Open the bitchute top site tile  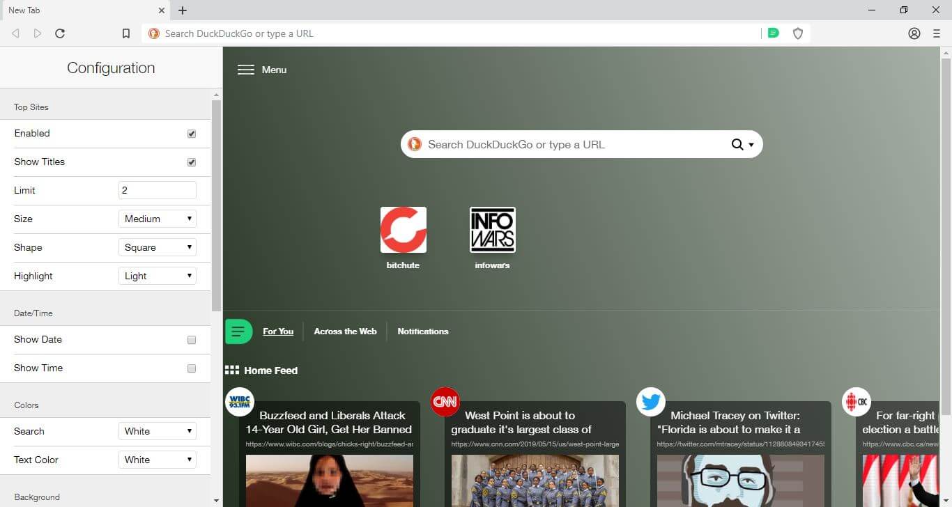coord(404,230)
